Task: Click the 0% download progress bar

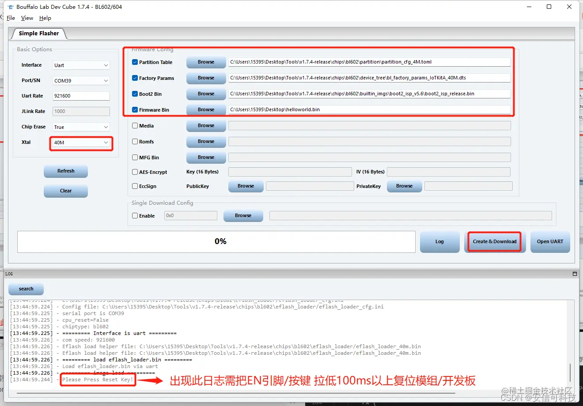Action: coord(216,242)
